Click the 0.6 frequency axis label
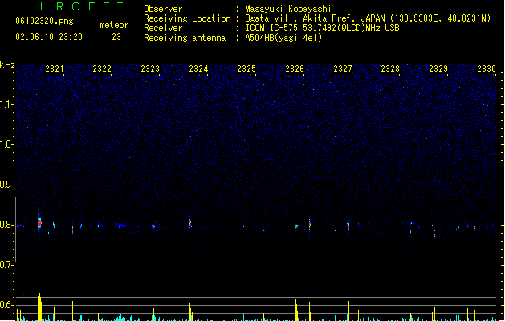This screenshot has width=505, height=321. point(7,305)
